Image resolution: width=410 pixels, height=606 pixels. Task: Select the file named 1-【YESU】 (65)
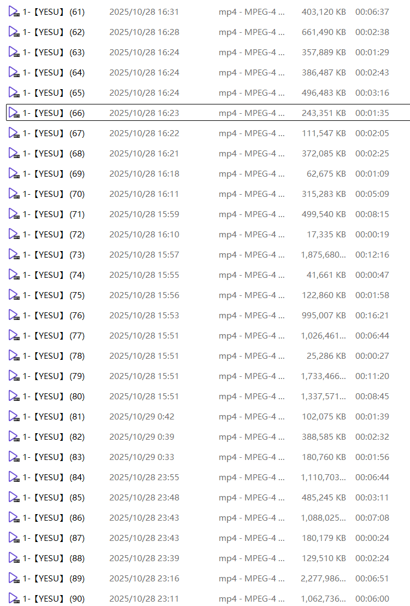(54, 93)
